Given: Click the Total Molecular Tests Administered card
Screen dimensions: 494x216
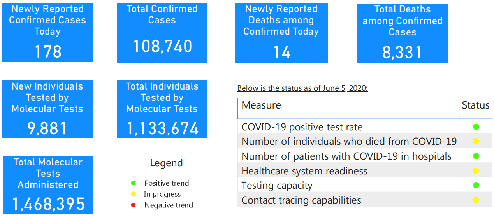Looking at the screenshot, I should click(48, 185).
